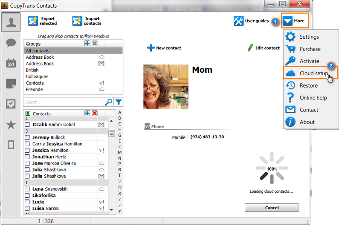Jump to letter M in index

coord(119,153)
